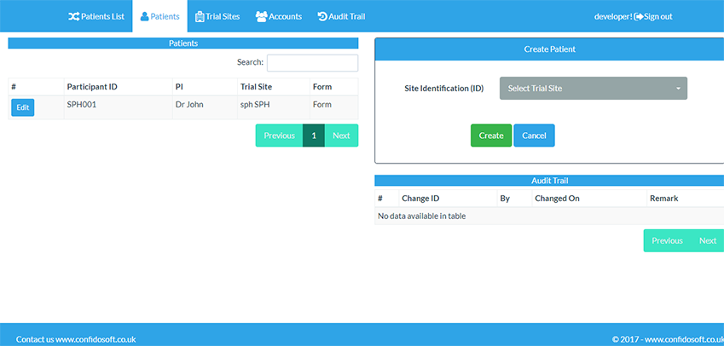Open the Trial Sites tab label
This screenshot has height=346, width=724.
coord(223,16)
